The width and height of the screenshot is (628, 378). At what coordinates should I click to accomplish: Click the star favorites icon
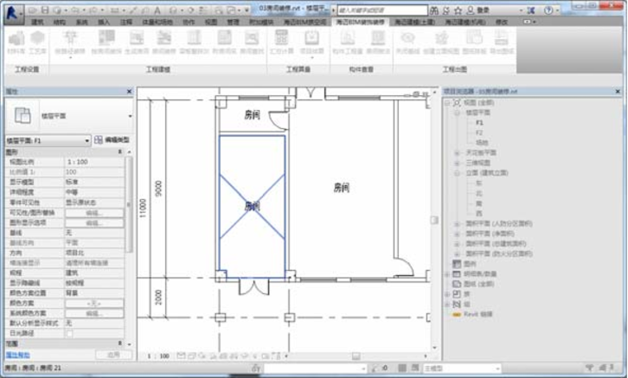pyautogui.click(x=458, y=10)
